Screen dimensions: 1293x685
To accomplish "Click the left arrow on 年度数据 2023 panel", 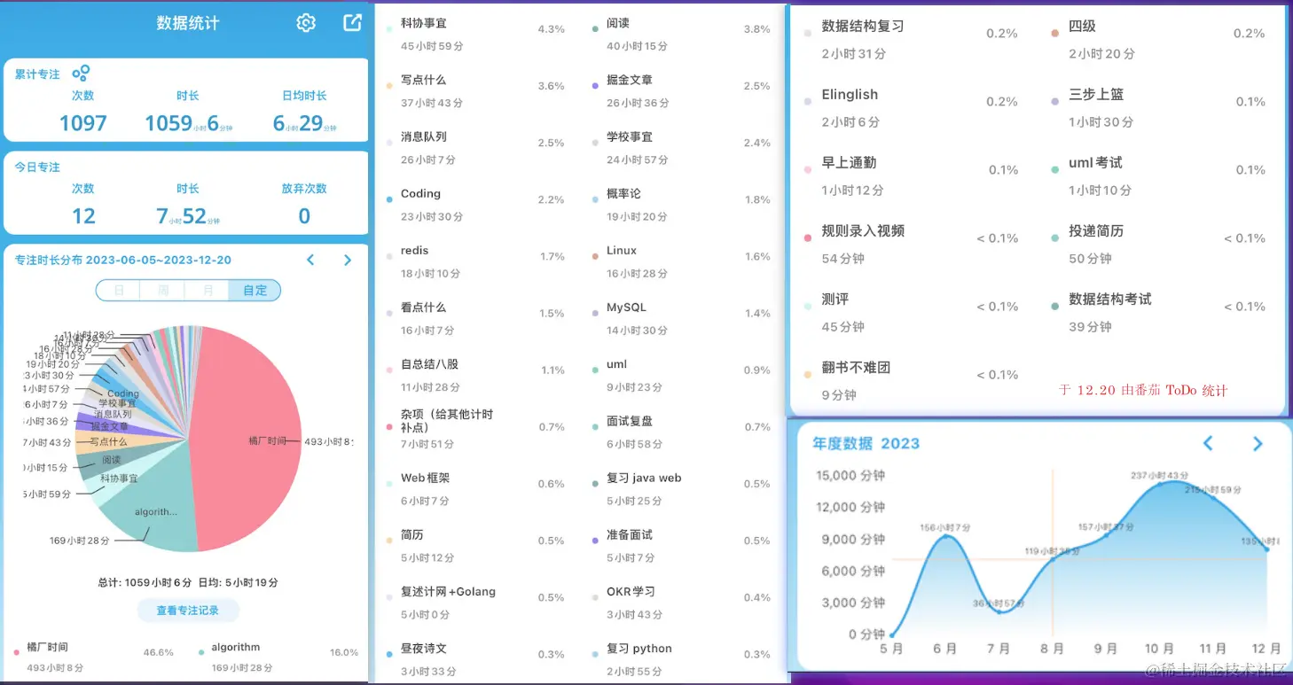I will click(1207, 444).
